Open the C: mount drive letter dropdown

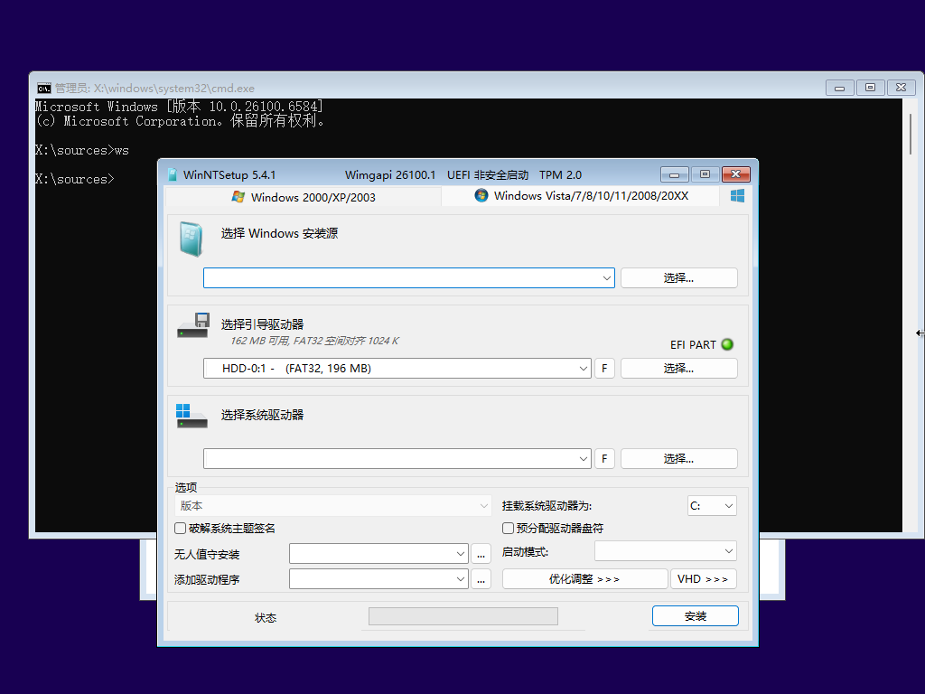coord(712,506)
